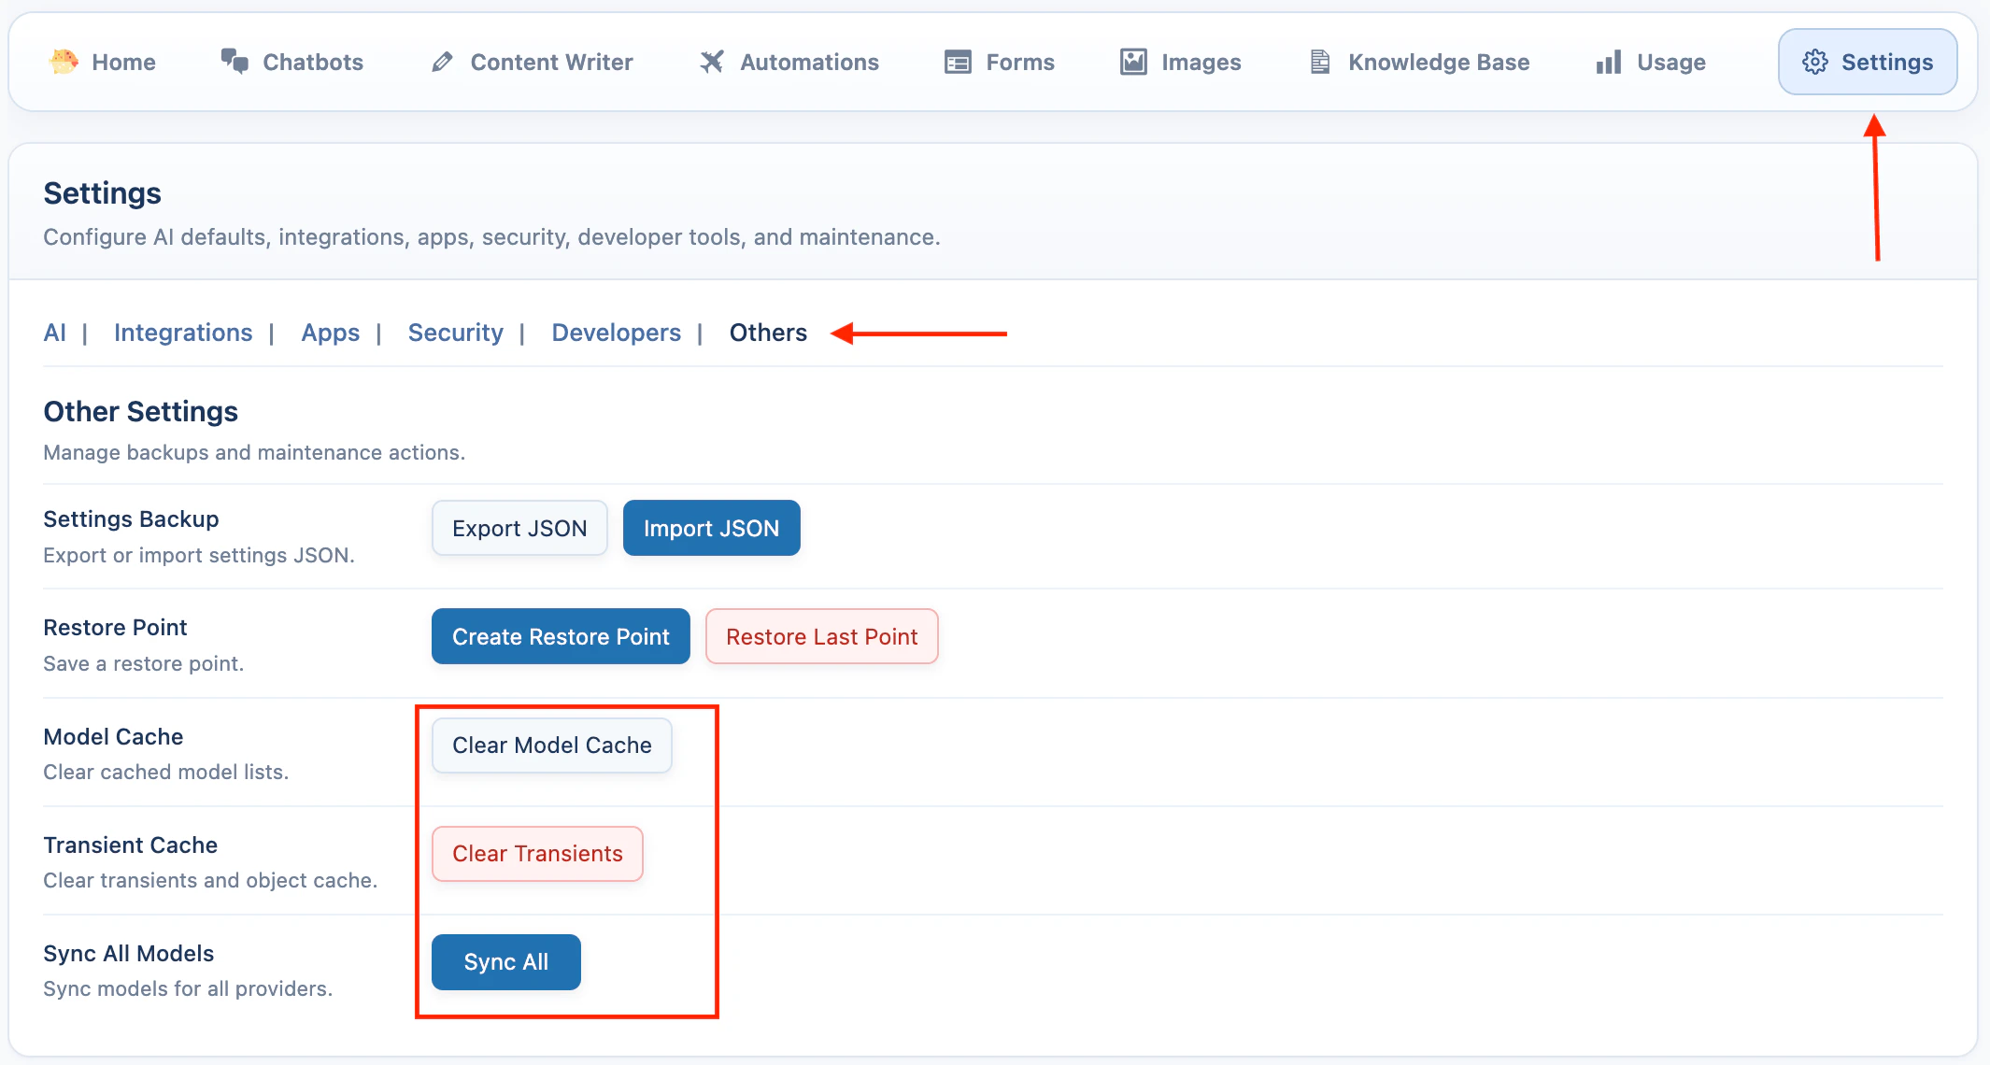Open the Security settings tab
Screen dimensions: 1990x1065
[455, 333]
